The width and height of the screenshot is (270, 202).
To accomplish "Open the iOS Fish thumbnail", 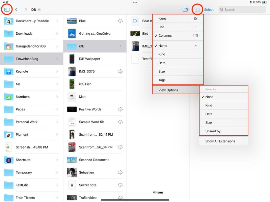I will pos(72,84).
